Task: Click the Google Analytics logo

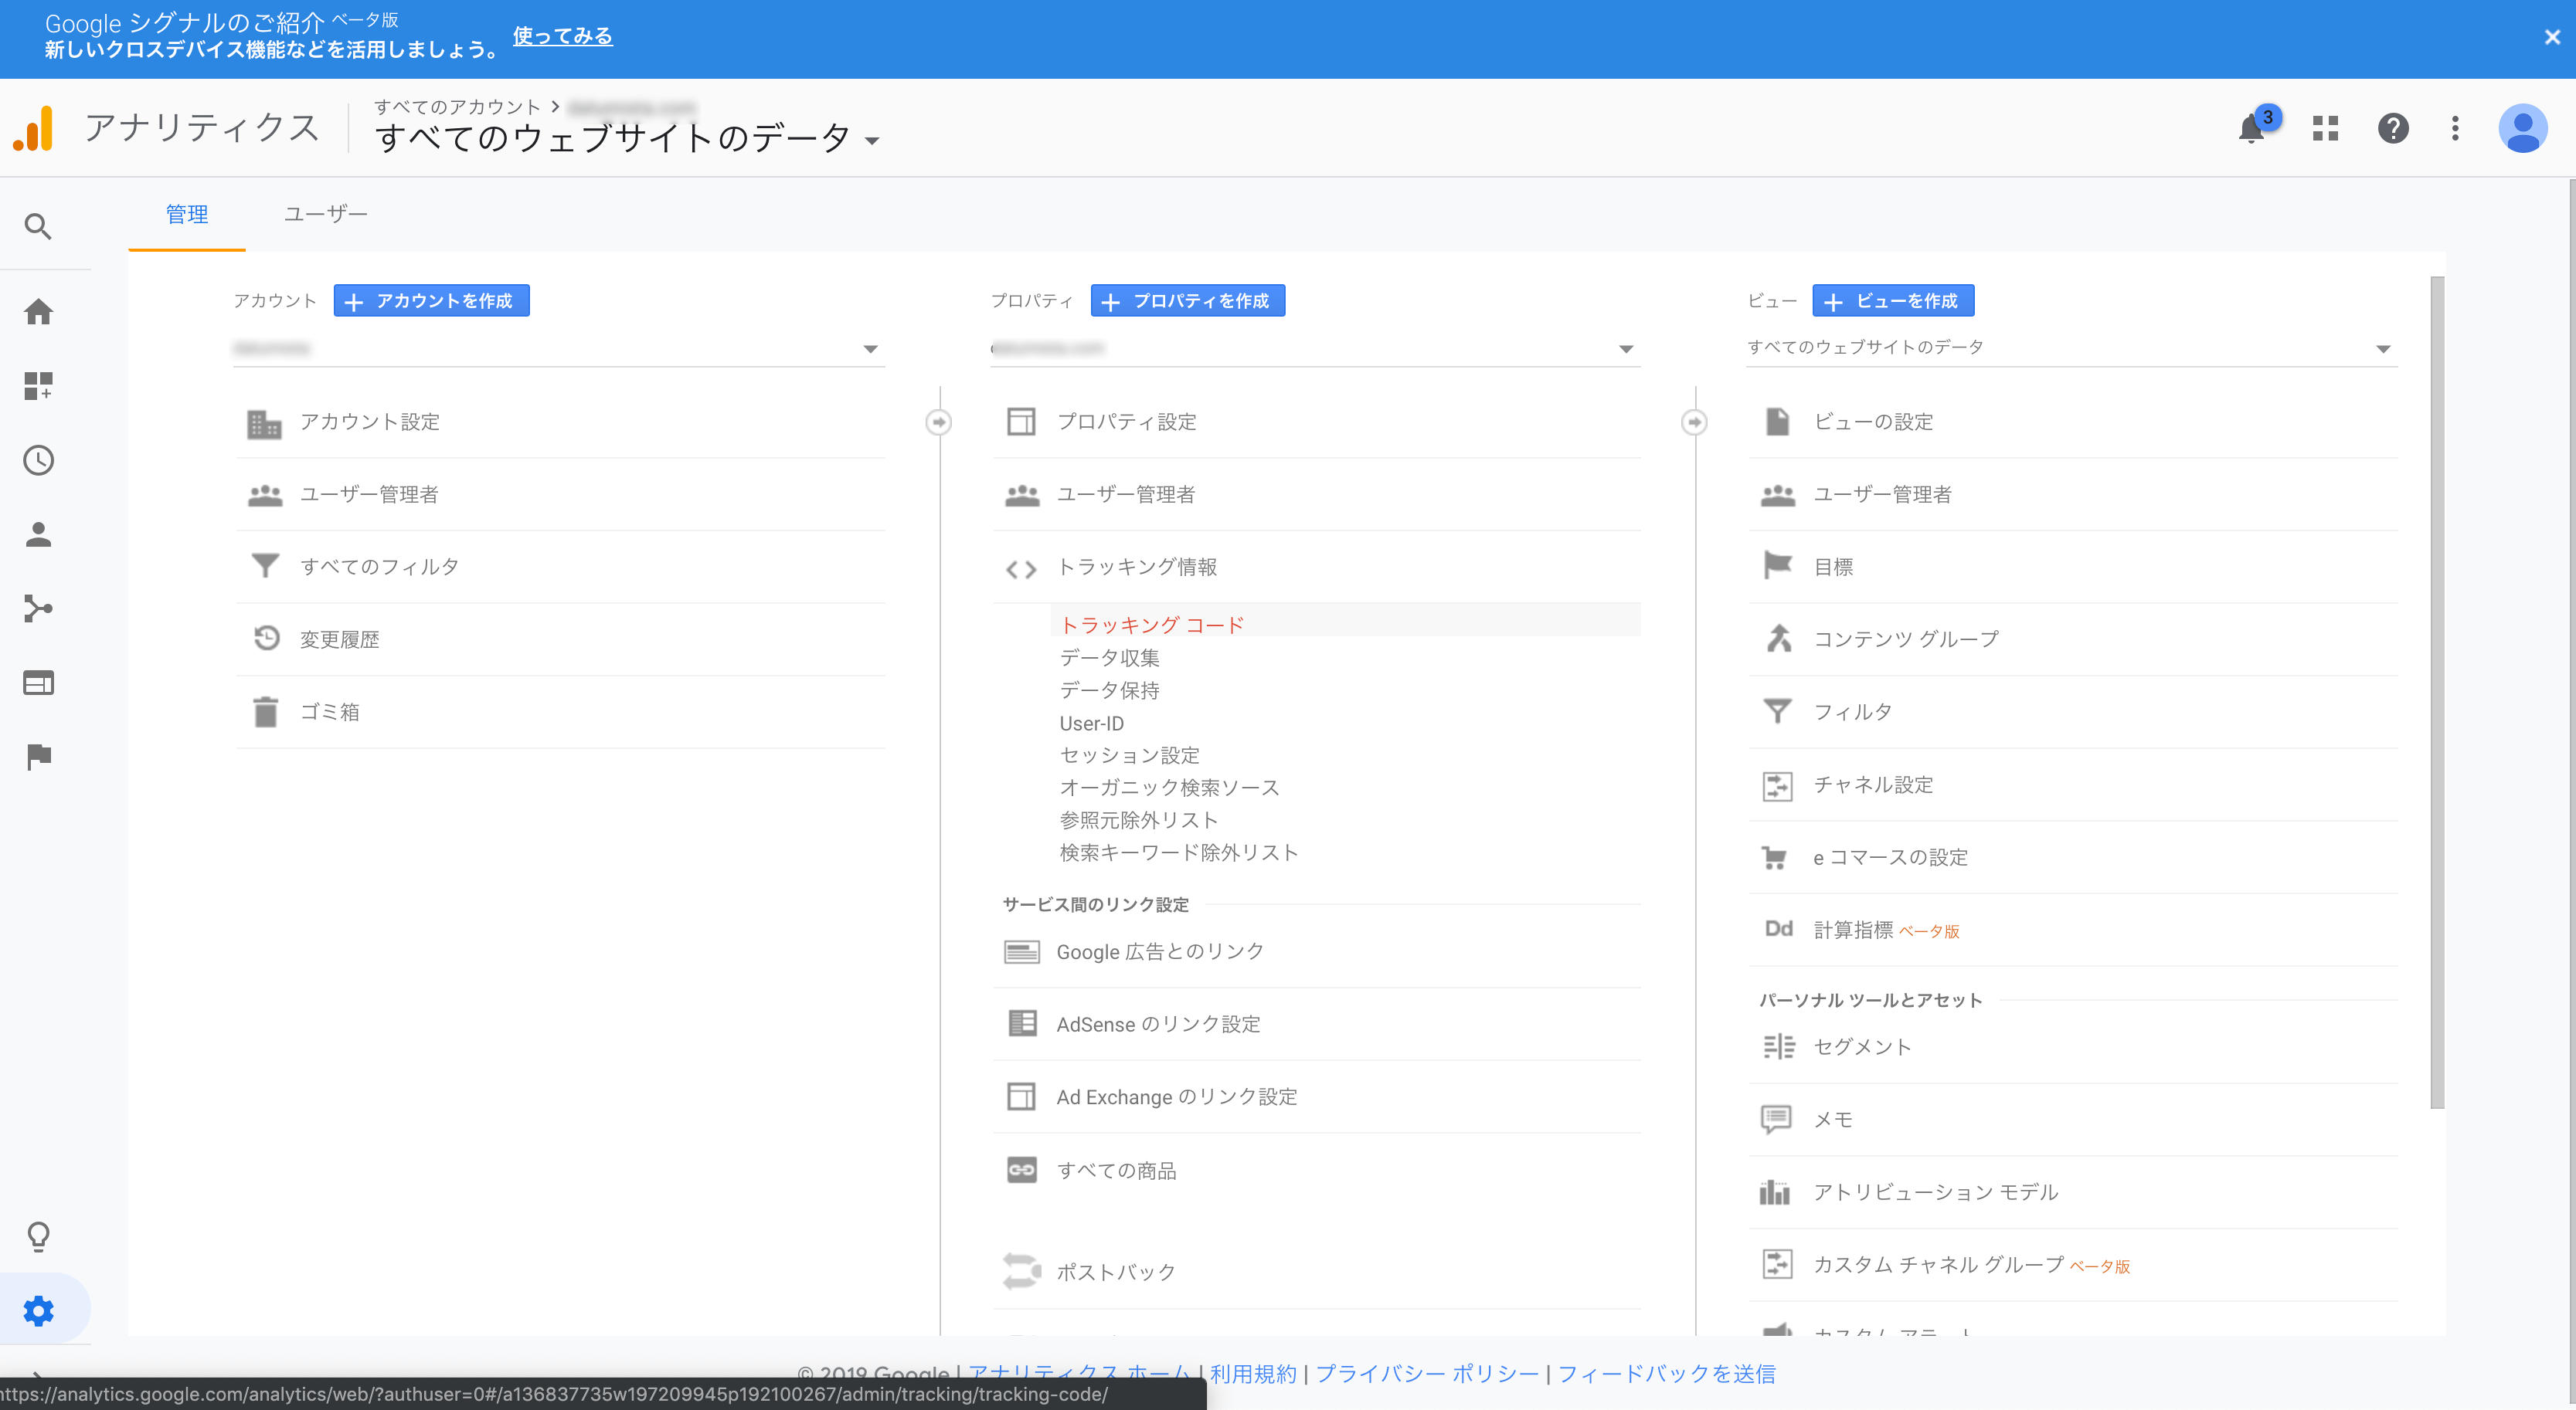Action: [33, 128]
